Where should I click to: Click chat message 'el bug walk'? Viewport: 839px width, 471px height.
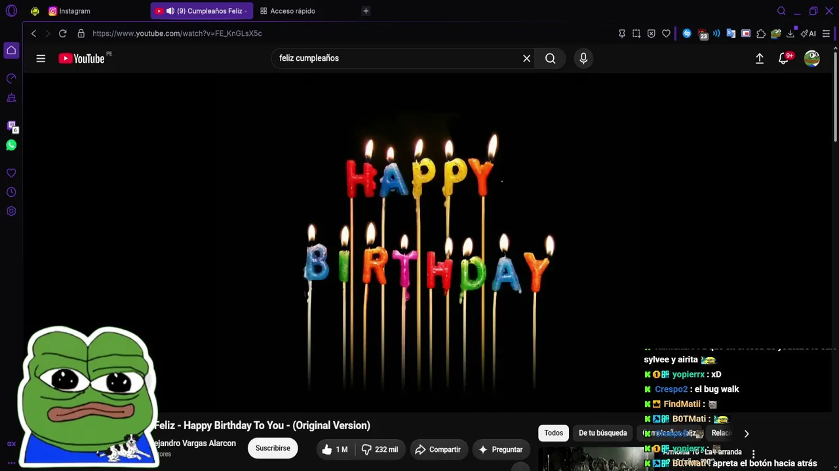716,389
